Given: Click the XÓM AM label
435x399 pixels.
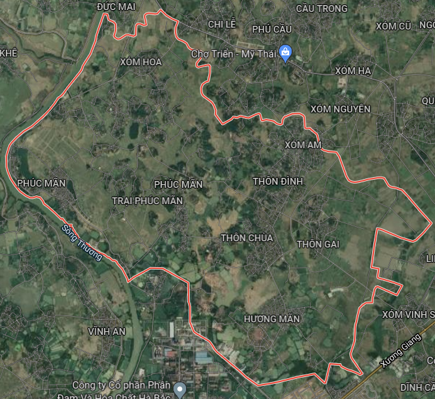Looking at the screenshot, I should click(303, 145).
